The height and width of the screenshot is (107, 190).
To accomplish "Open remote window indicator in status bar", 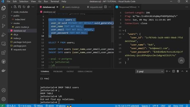I will (3, 106).
